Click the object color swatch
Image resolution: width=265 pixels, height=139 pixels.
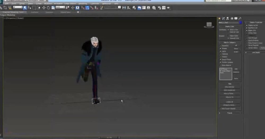240,23
